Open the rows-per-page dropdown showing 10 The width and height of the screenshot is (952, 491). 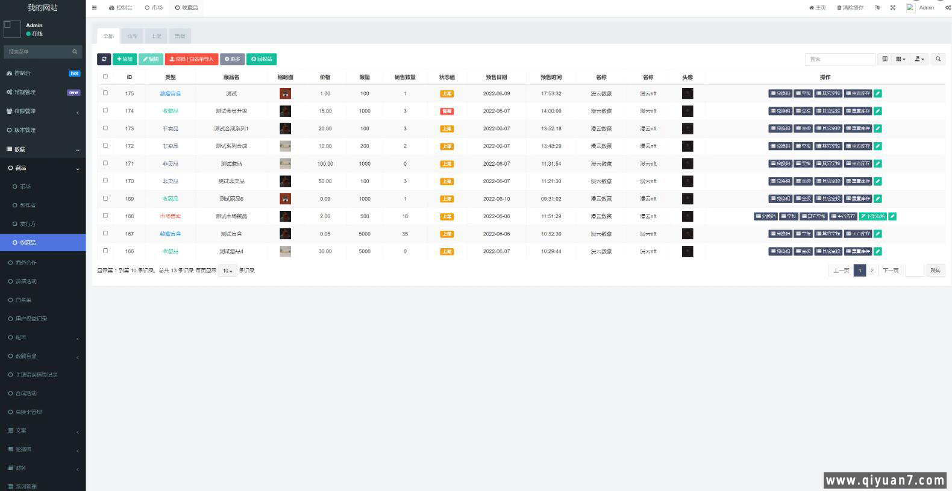227,271
